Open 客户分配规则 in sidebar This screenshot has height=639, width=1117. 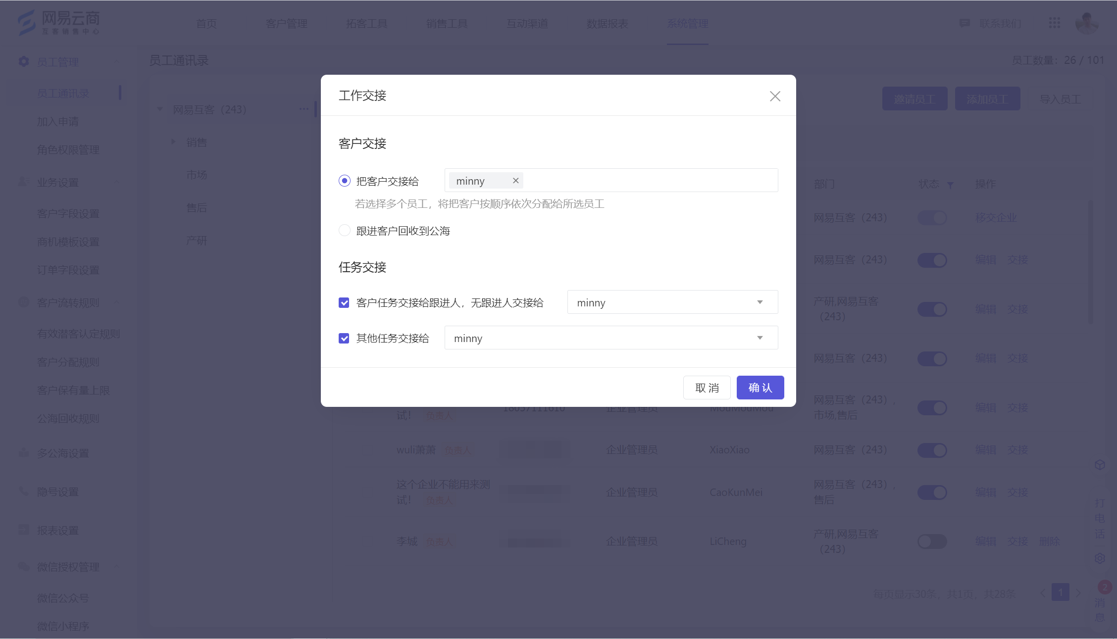(x=68, y=362)
